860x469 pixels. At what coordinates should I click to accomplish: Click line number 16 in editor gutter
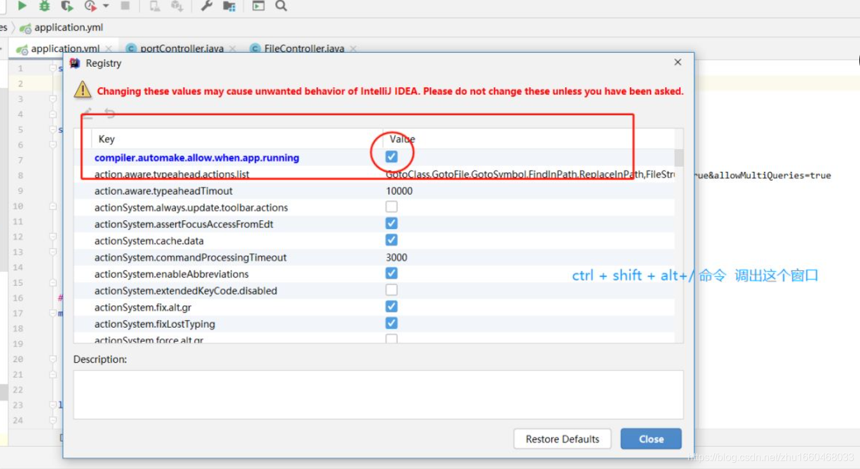tap(18, 298)
